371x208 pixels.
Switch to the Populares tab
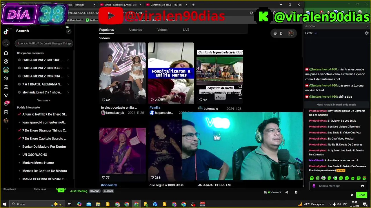pyautogui.click(x=106, y=30)
